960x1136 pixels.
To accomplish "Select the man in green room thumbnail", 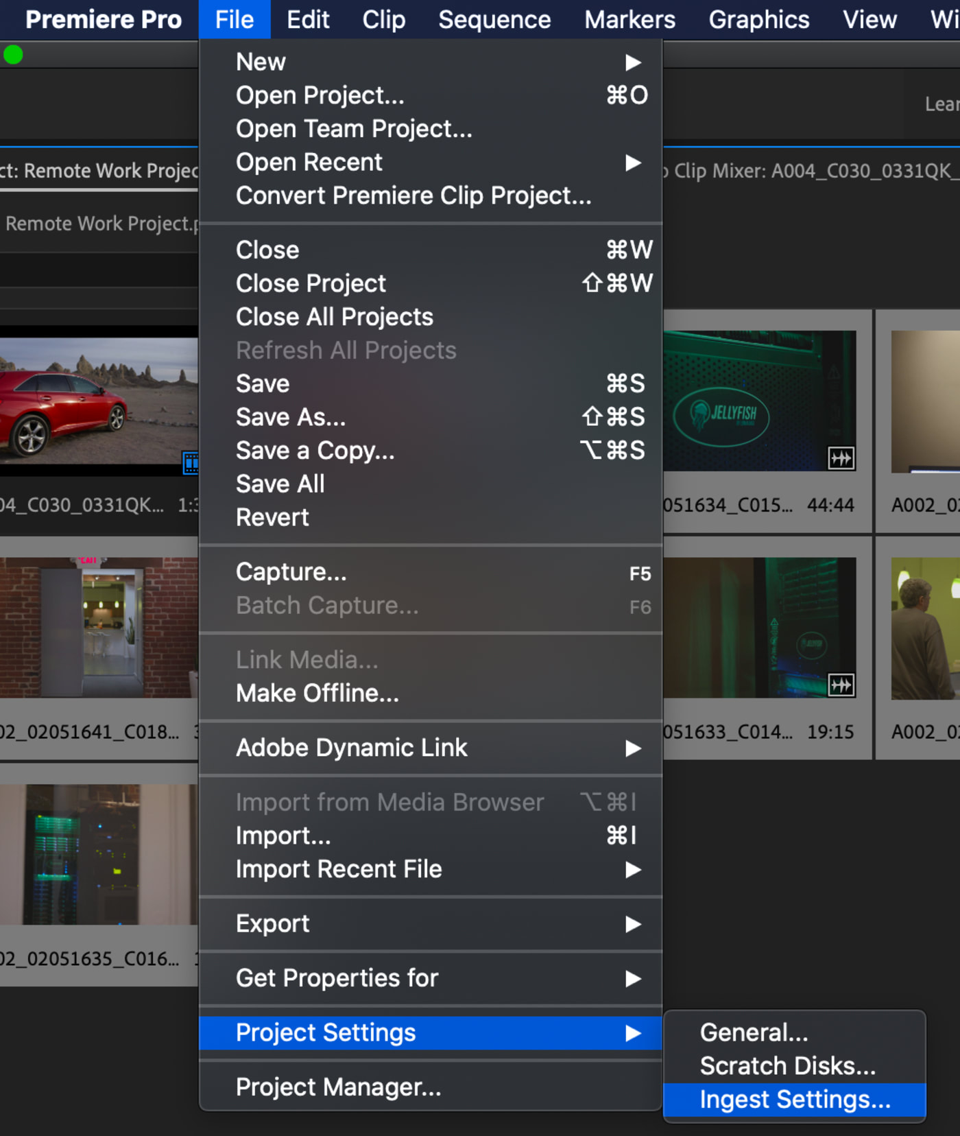I will (926, 628).
